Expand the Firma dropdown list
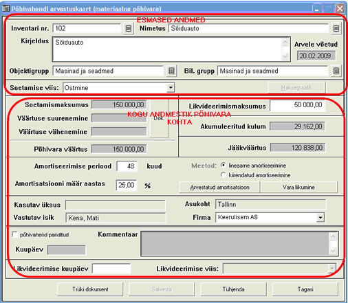The width and height of the screenshot is (348, 303). [x=320, y=217]
